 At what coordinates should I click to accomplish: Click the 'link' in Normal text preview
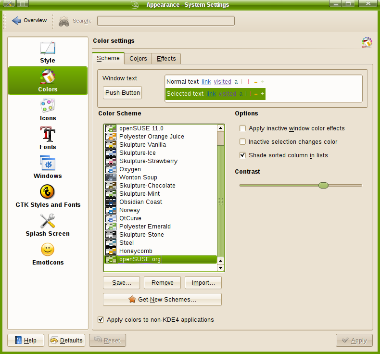(206, 82)
